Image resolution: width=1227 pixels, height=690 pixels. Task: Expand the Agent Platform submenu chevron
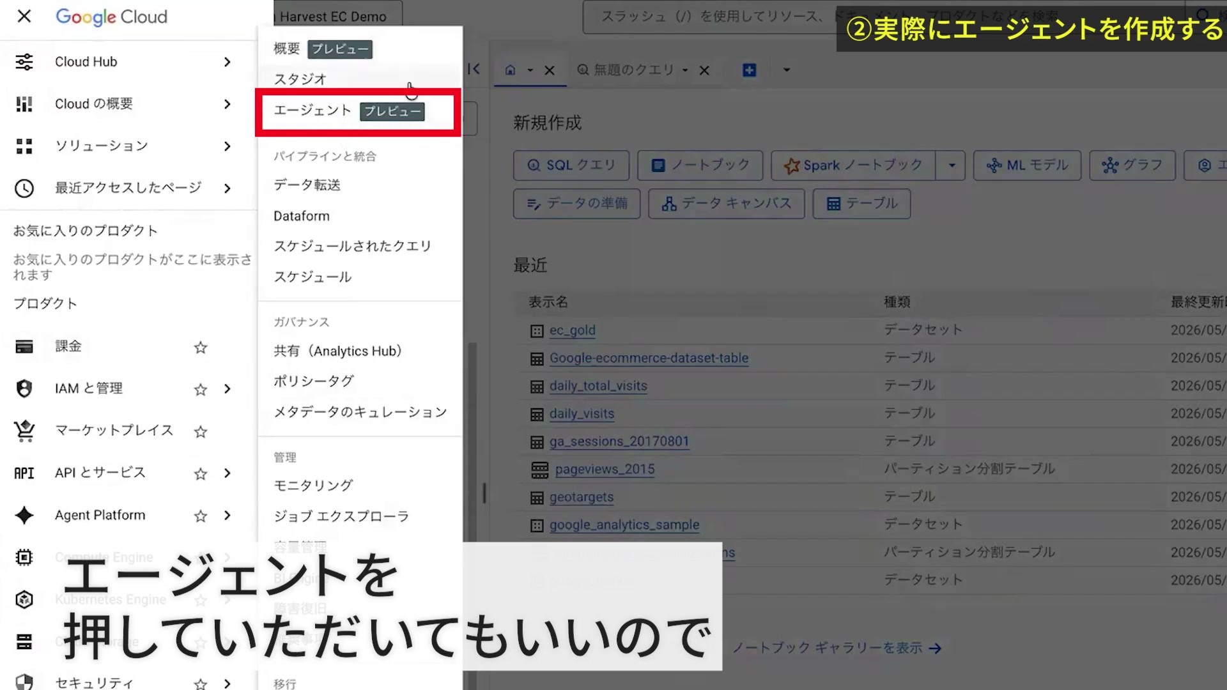(x=228, y=516)
